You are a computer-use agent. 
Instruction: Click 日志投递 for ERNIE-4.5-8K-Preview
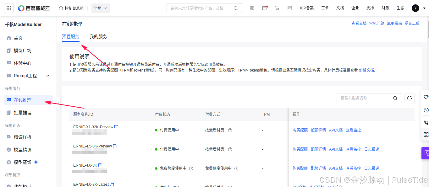point(372,149)
